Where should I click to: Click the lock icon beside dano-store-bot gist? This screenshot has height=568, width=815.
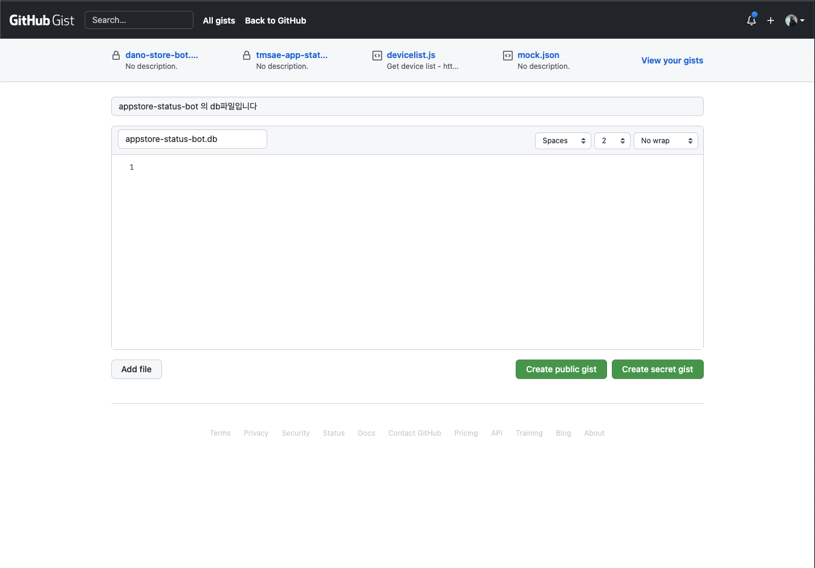coord(116,56)
